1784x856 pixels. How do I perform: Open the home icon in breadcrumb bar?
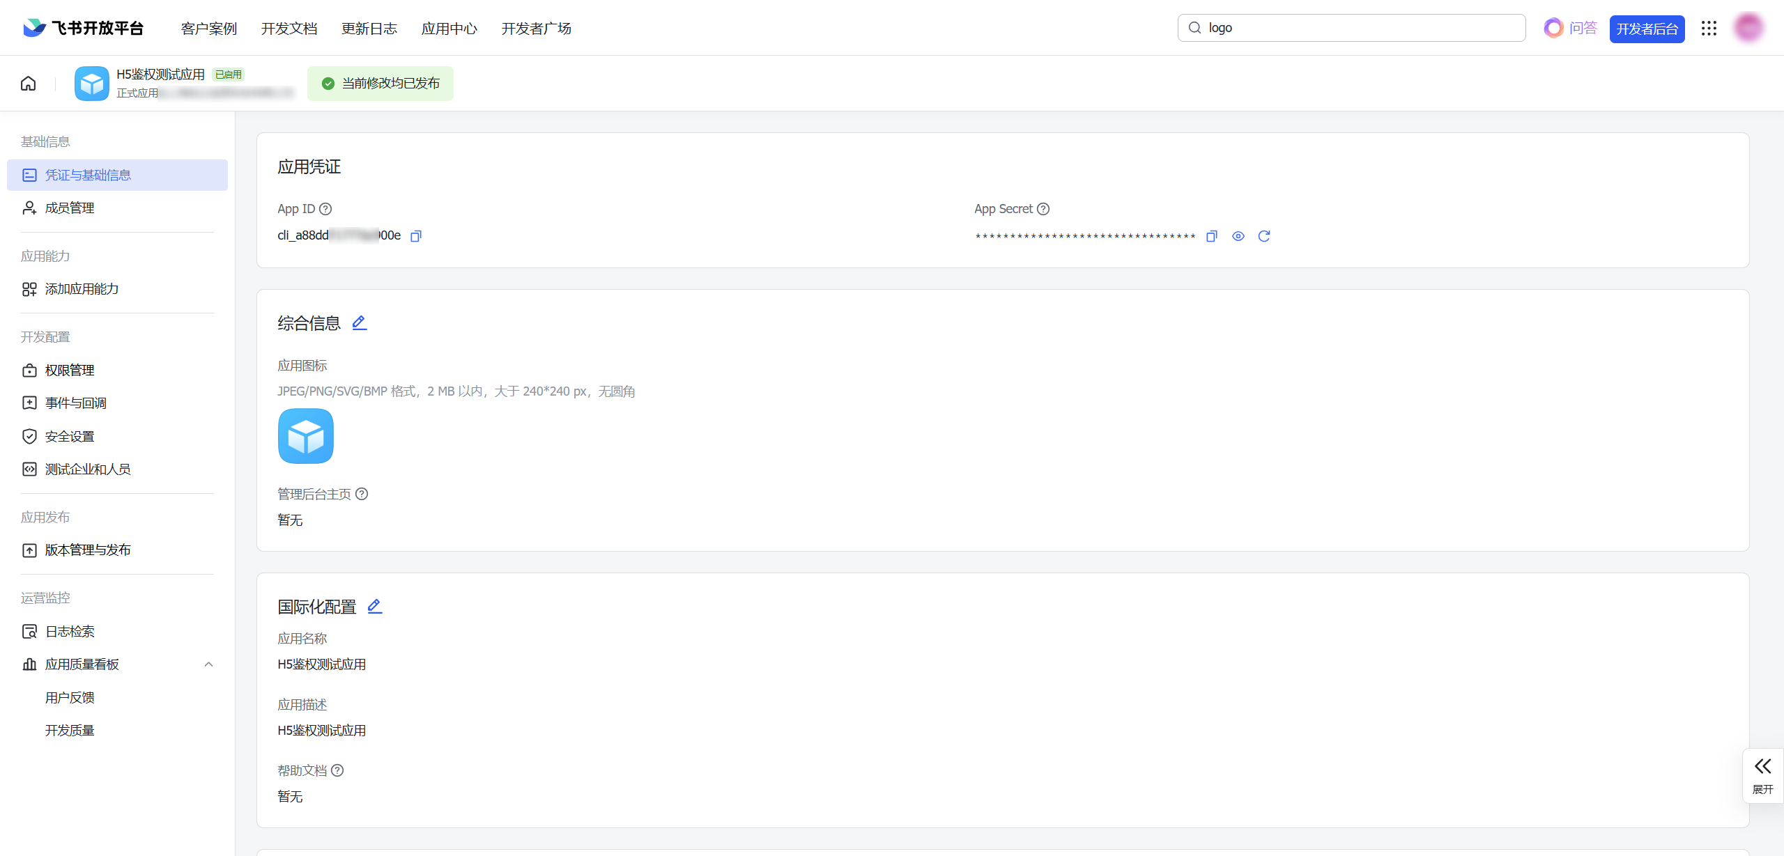[x=29, y=84]
